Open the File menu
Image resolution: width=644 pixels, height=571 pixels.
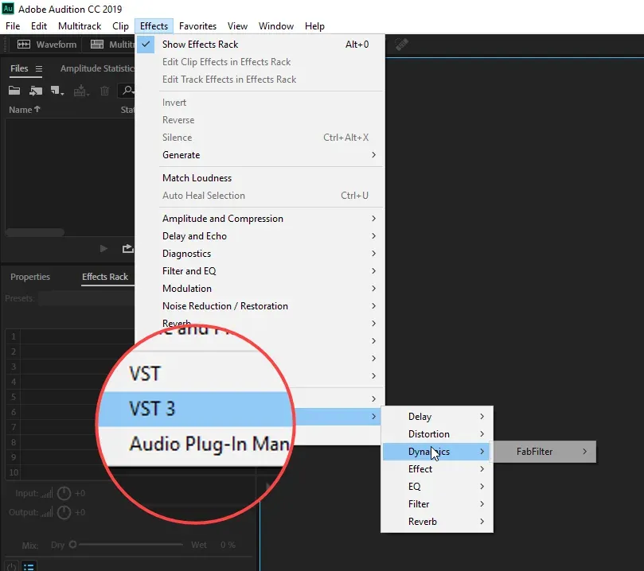(x=13, y=26)
